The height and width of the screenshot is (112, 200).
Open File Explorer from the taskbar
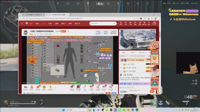point(90,110)
